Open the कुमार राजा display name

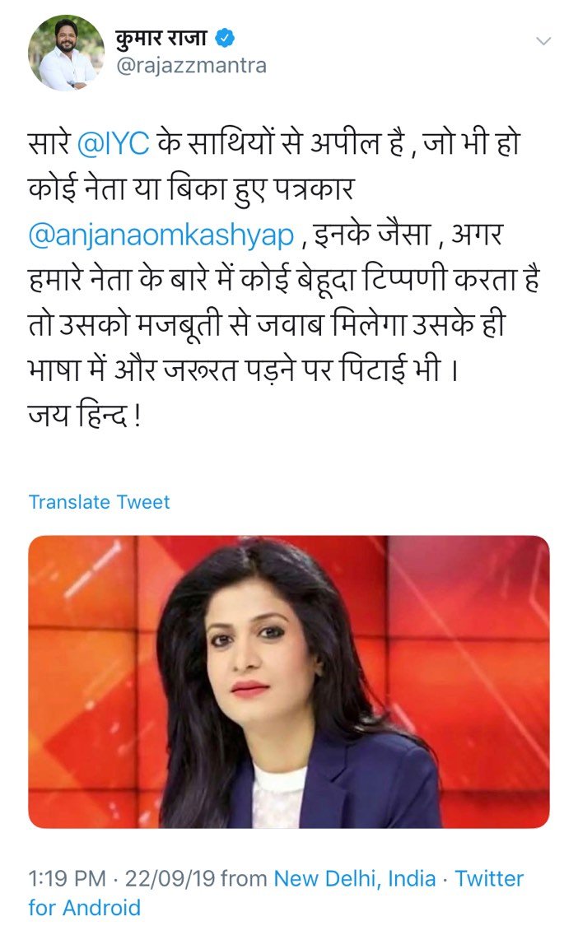(161, 38)
